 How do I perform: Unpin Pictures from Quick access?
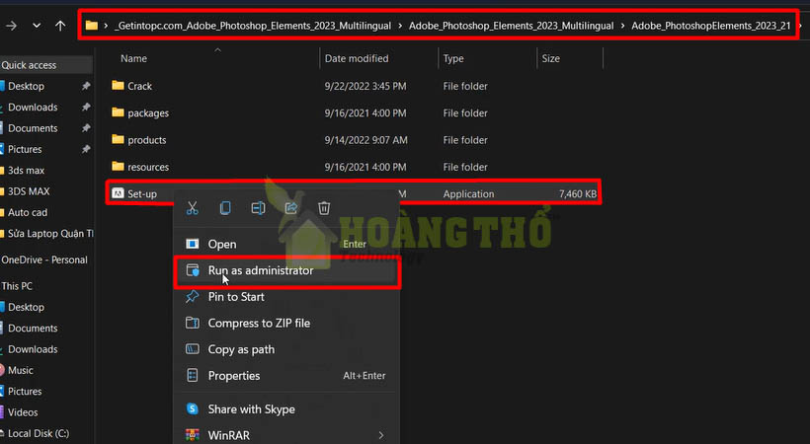pyautogui.click(x=86, y=149)
